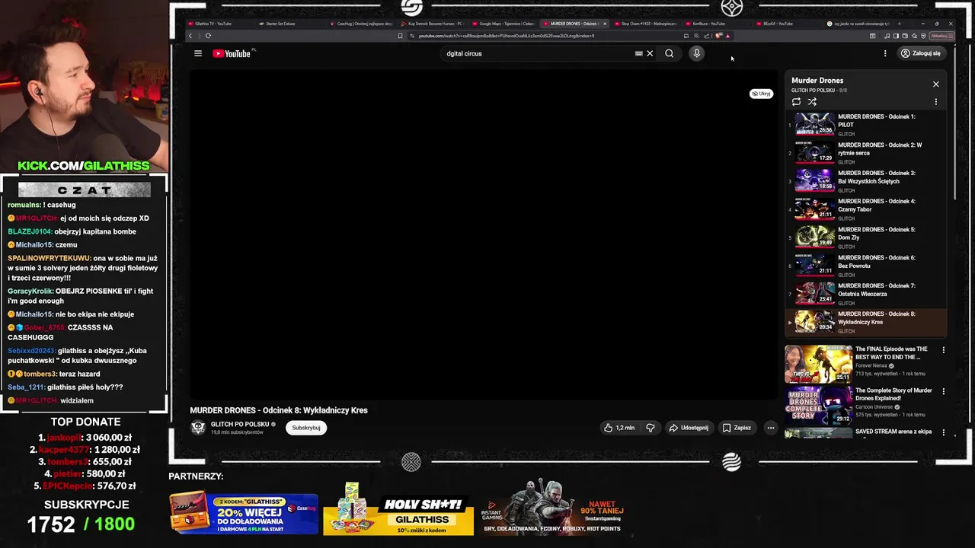Hide overlay using the Ukryj button
The image size is (975, 548).
[761, 94]
